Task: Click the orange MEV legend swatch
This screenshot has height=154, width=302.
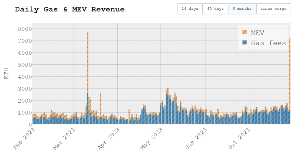Action: (244, 32)
